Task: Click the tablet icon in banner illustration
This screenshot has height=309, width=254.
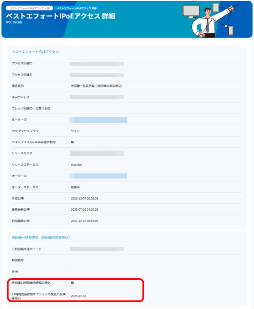Action: click(215, 7)
